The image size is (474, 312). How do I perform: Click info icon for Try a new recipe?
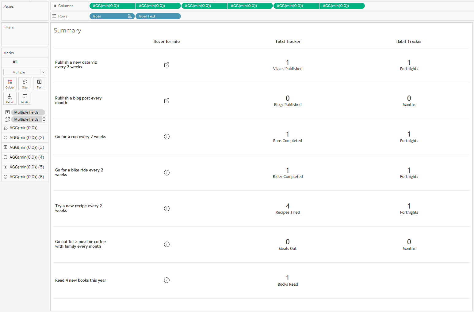click(167, 209)
